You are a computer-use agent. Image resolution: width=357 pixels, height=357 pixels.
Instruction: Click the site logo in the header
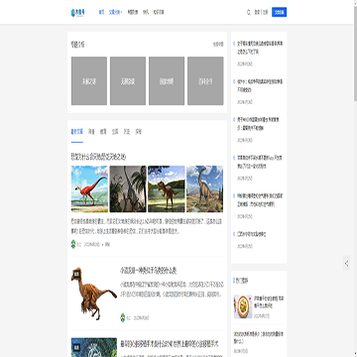point(78,12)
